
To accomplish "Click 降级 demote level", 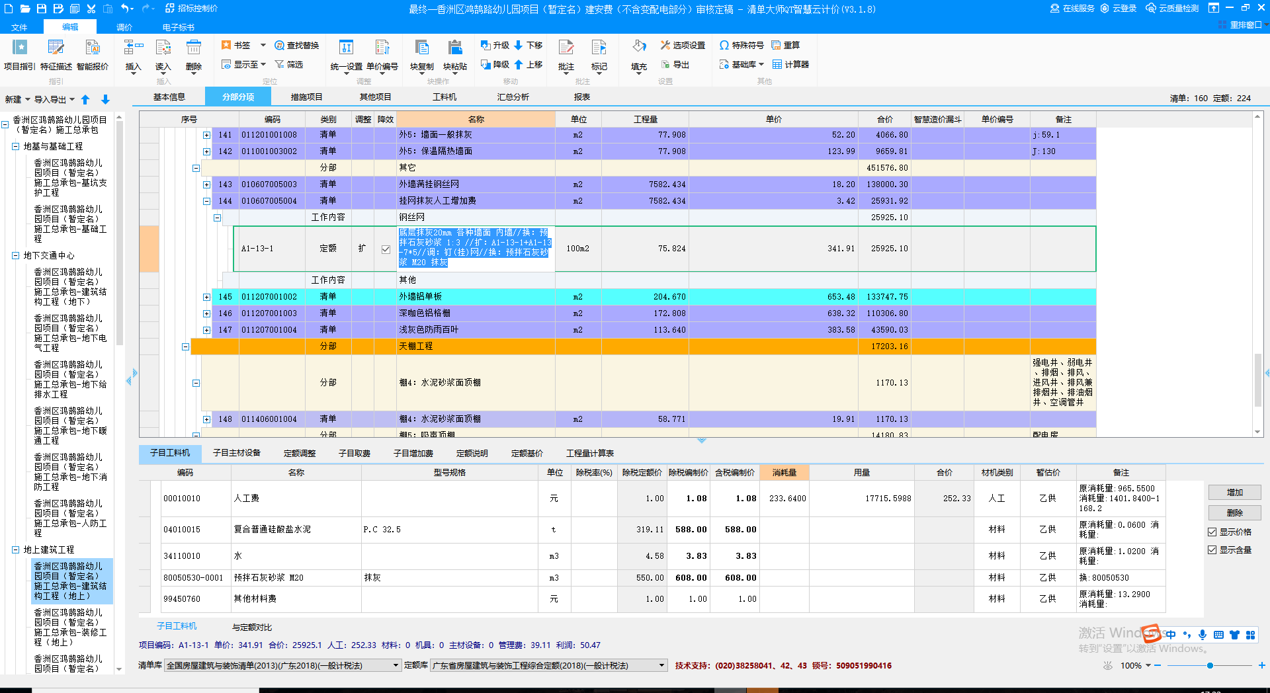I will (495, 64).
